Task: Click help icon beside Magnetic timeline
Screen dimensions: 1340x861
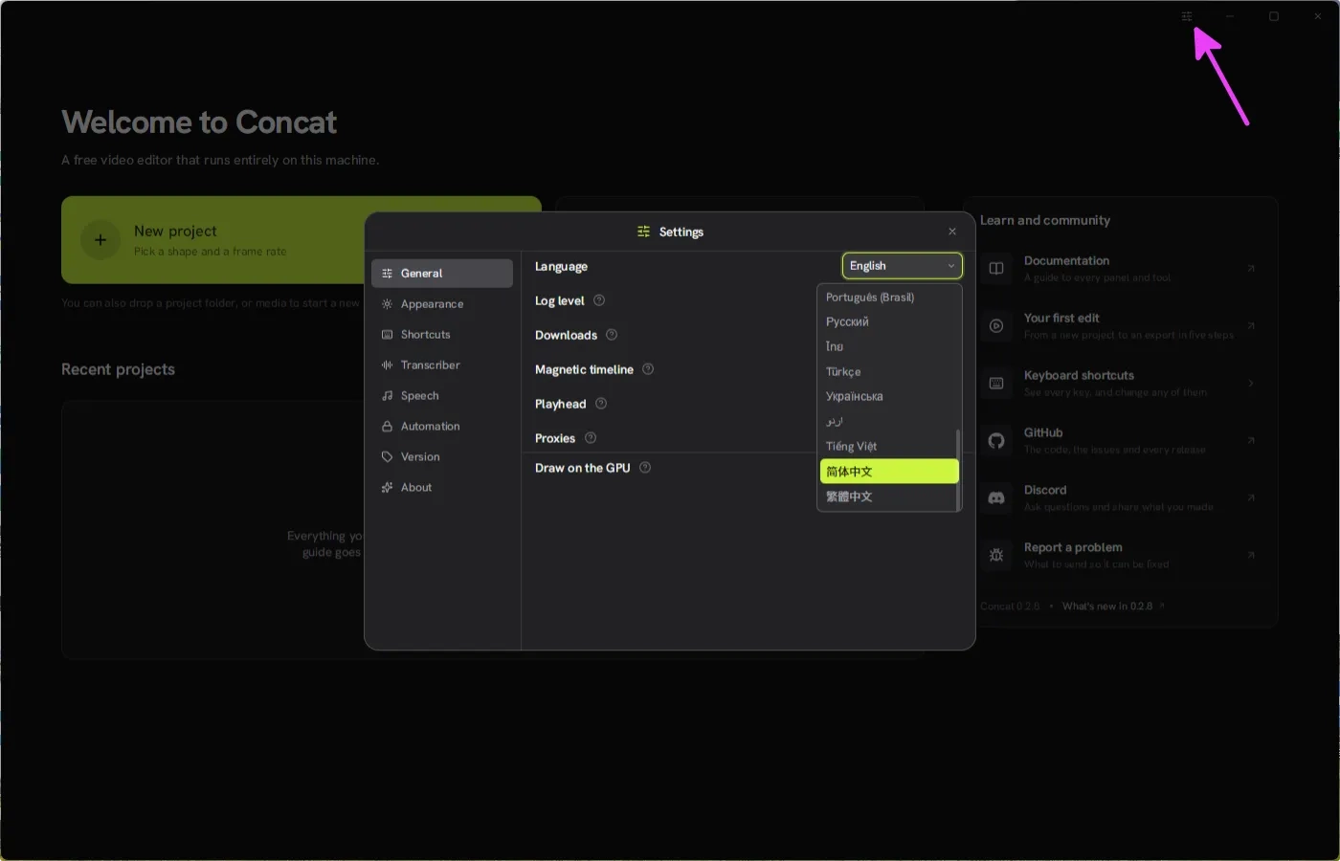Action: tap(648, 369)
